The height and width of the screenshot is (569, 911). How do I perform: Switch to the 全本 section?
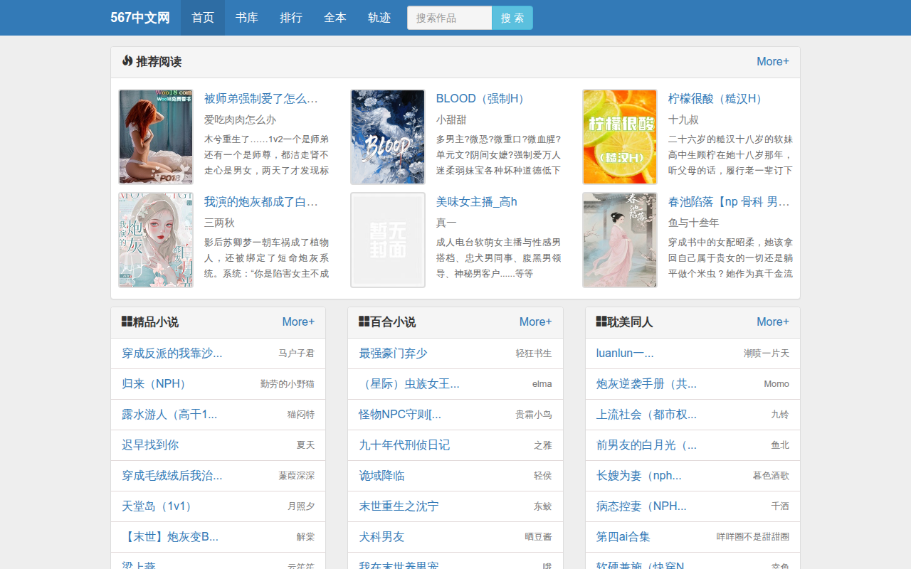click(x=335, y=18)
